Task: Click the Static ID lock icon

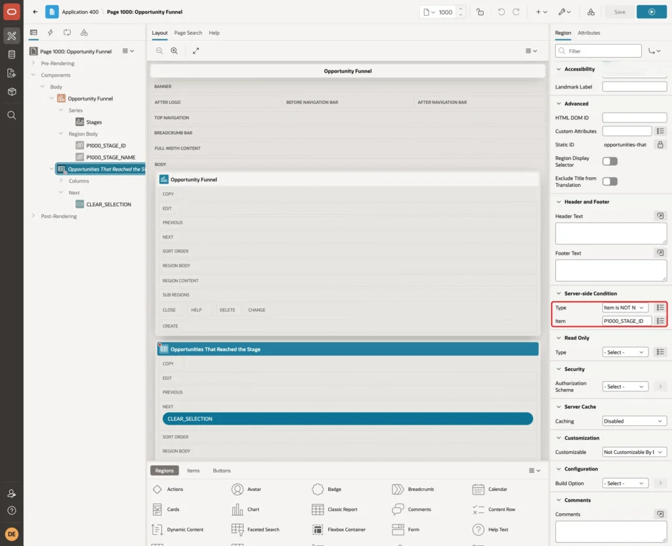Action: (x=660, y=145)
